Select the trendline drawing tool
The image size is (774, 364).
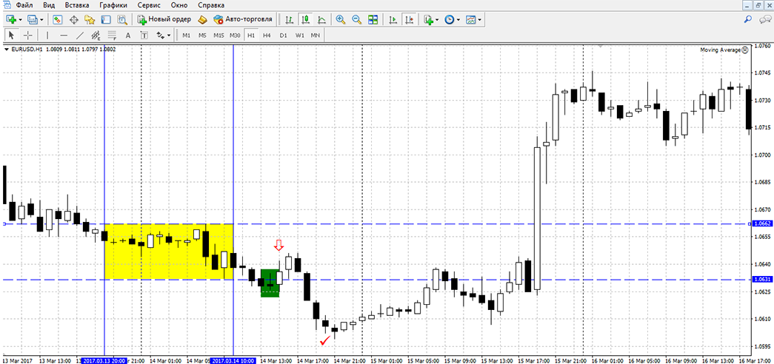[x=79, y=35]
